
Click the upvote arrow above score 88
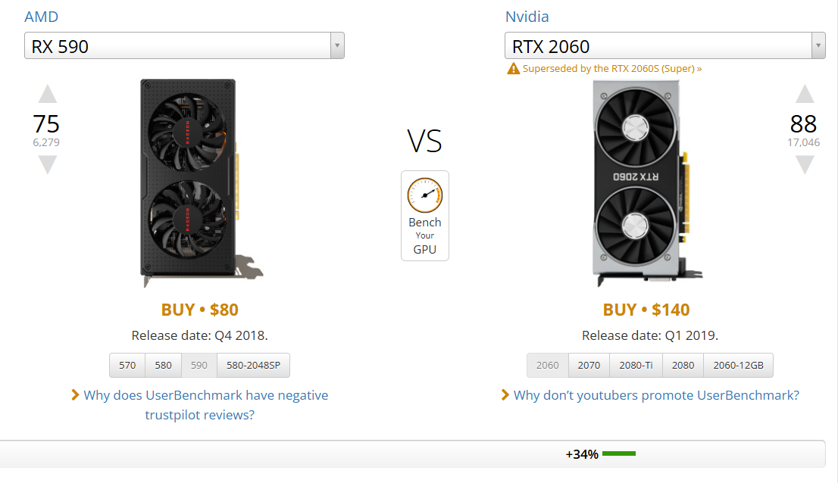point(804,95)
